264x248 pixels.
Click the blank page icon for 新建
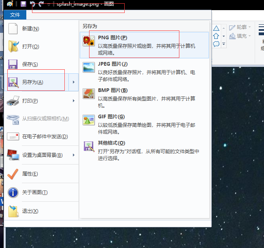(x=13, y=29)
